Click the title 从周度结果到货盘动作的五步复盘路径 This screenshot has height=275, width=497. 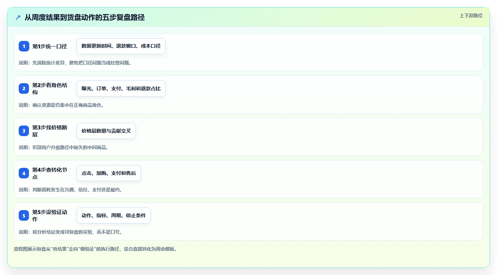click(85, 17)
